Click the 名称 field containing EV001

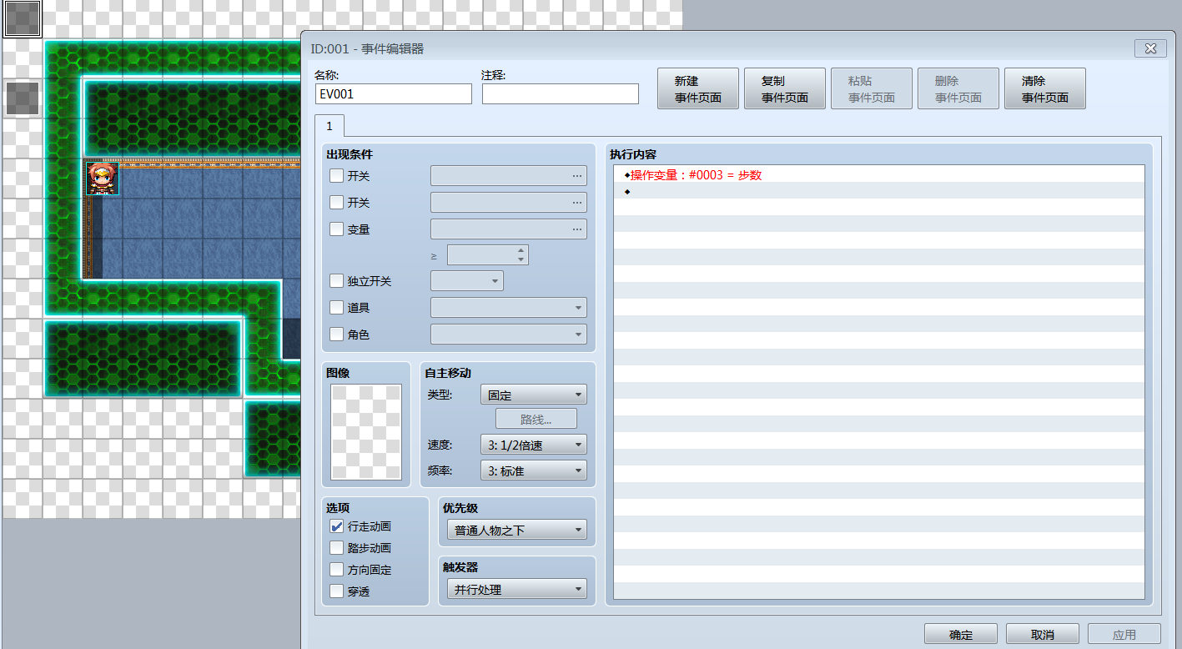[x=394, y=94]
